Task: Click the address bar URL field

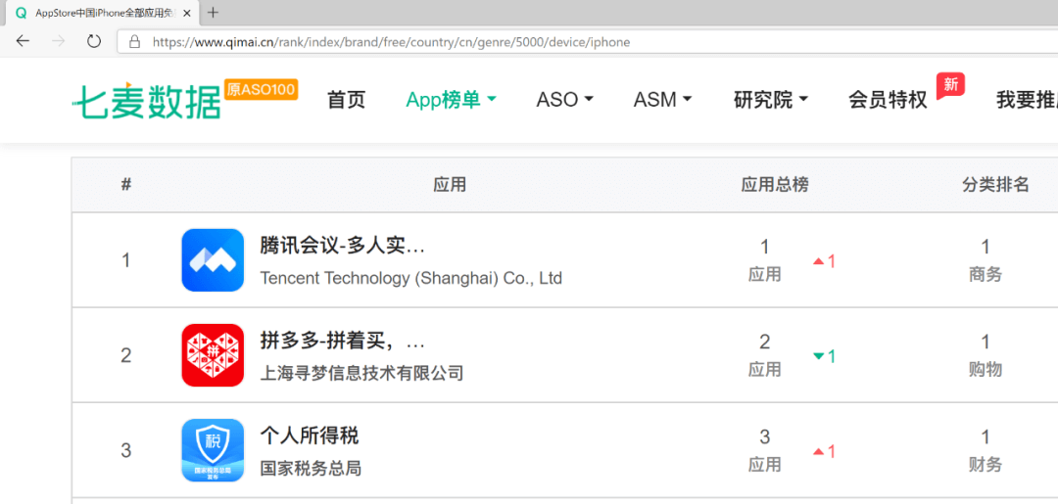Action: point(587,42)
